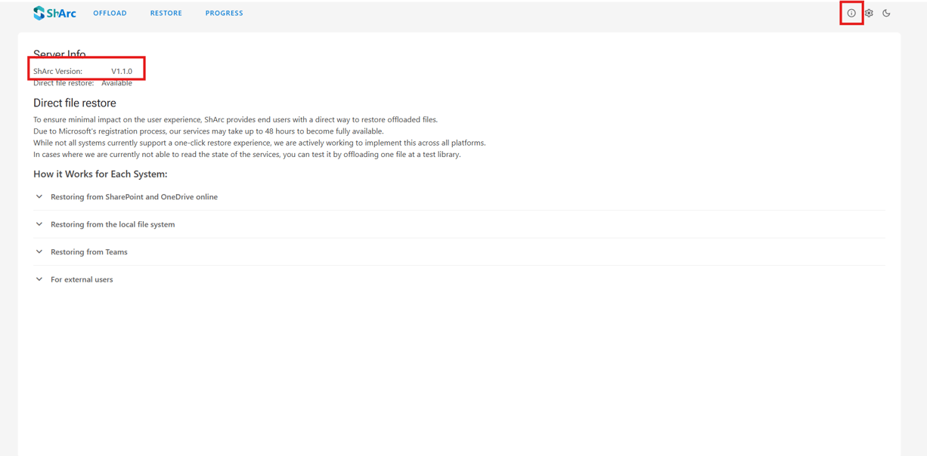Click 'Restoring from SharePoint and OneDrive online' title
The width and height of the screenshot is (927, 456).
(x=134, y=197)
